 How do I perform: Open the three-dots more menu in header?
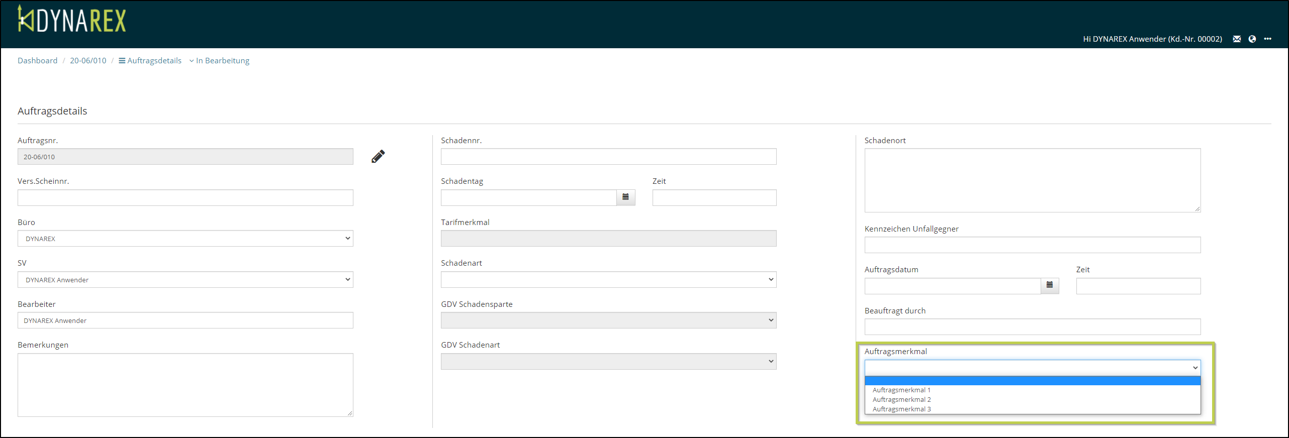click(x=1268, y=39)
